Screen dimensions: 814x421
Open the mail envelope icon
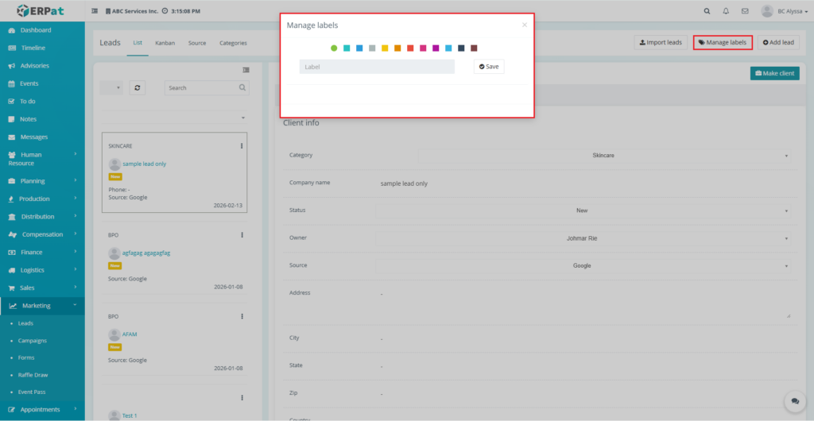pyautogui.click(x=745, y=11)
